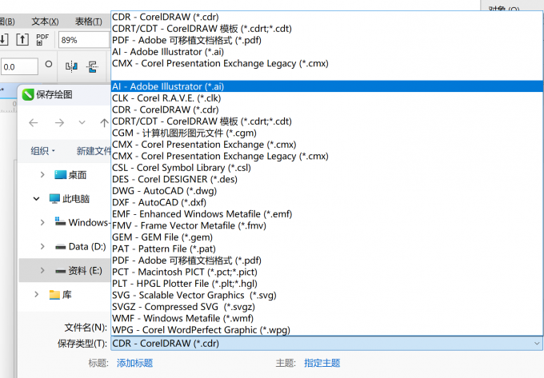Choose CSL - Corel Symbol Library (*.csl)
The height and width of the screenshot is (378, 544).
click(x=327, y=168)
